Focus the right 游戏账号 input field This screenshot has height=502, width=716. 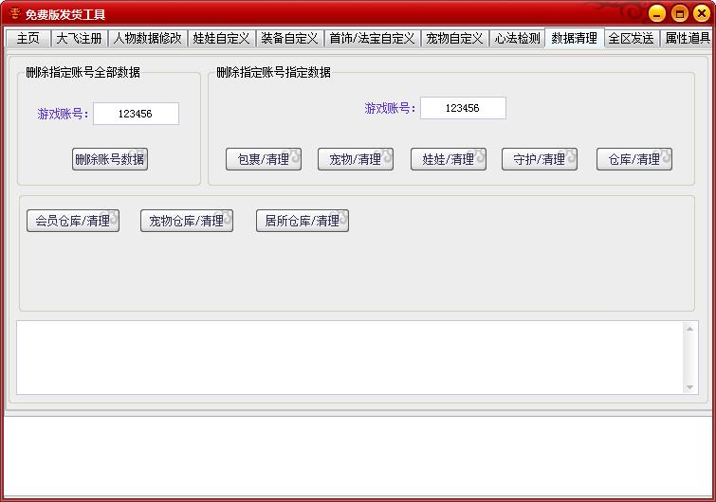[463, 108]
